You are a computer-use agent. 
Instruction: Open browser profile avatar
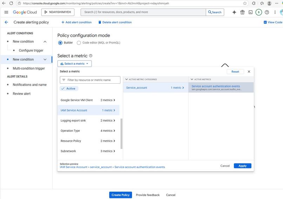(269, 3)
